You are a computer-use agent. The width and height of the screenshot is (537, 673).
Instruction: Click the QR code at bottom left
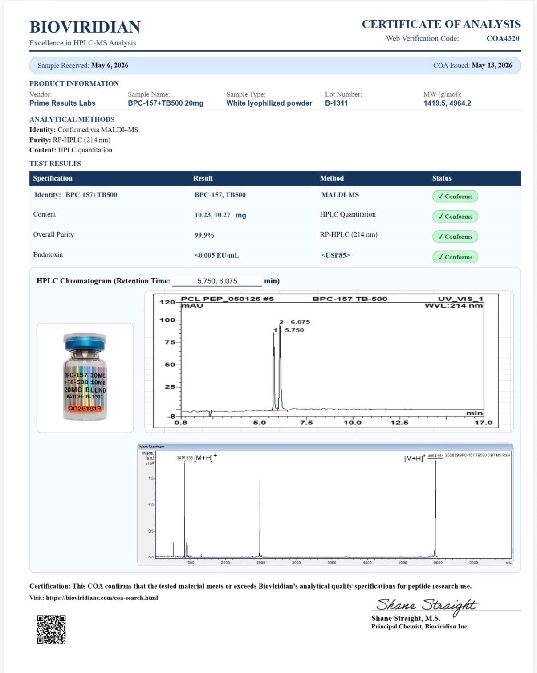tap(51, 629)
